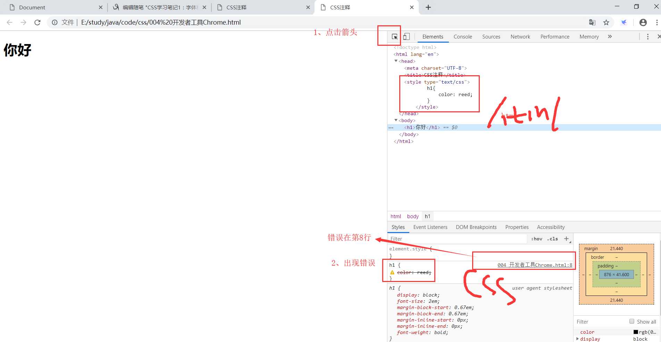Click ellipsis beside selected h1 node

pyautogui.click(x=391, y=128)
